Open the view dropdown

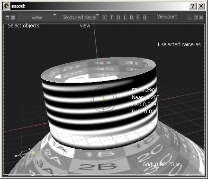(x=36, y=17)
